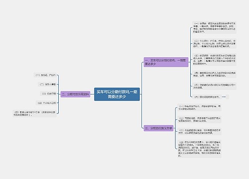Select short right node (六) with trailing dash
This screenshot has width=249, height=179.
(x=211, y=97)
